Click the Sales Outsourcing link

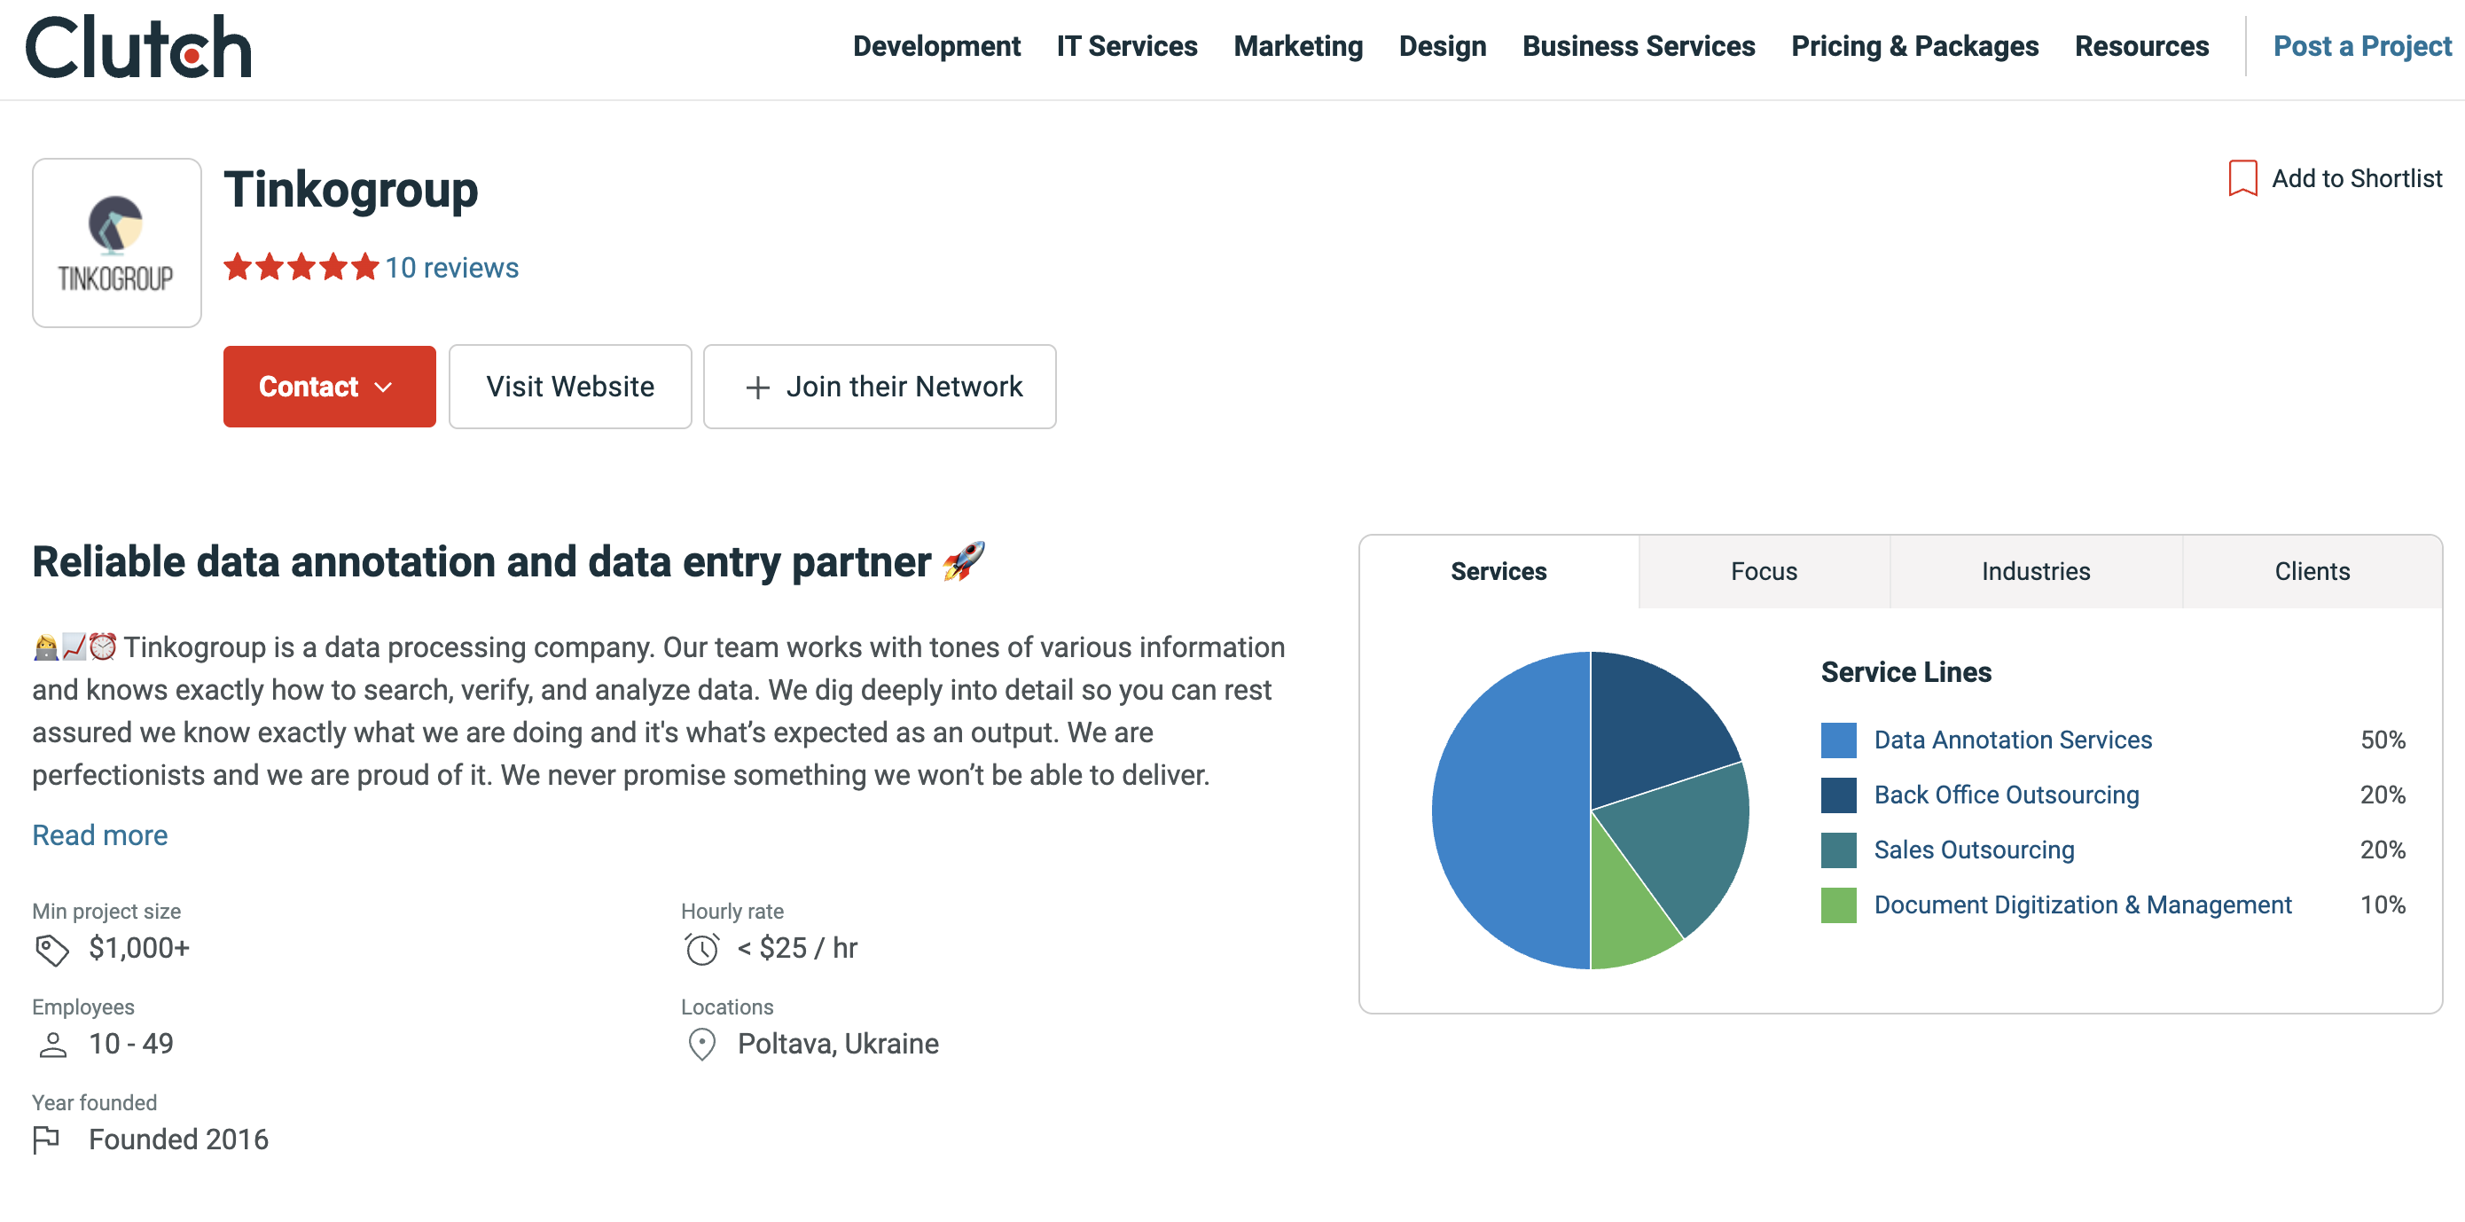[1973, 850]
